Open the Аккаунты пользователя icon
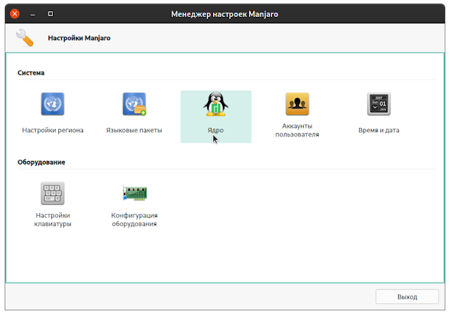The width and height of the screenshot is (450, 315). (x=297, y=104)
